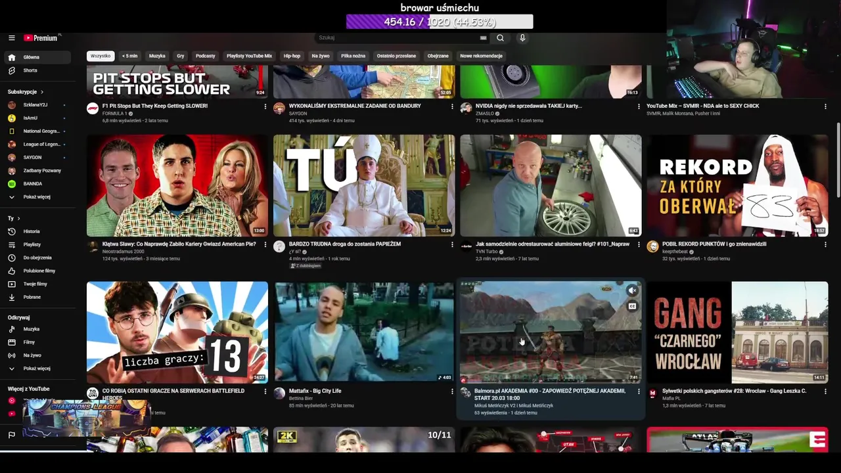Viewport: 841px width, 473px height.
Task: Select the Piłka nożna filter chip
Action: tap(353, 56)
